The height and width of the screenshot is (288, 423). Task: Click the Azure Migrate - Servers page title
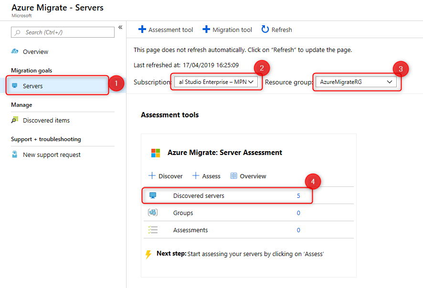pos(57,8)
